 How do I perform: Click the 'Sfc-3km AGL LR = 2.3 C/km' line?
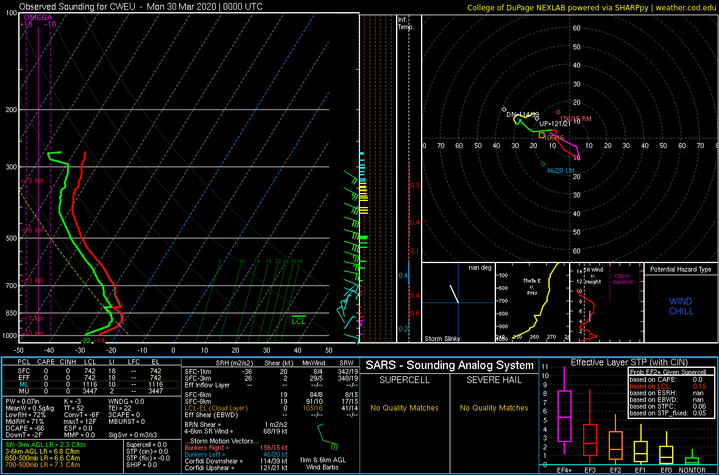pyautogui.click(x=46, y=445)
